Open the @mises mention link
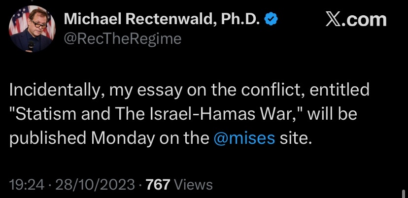Viewport: 408px width, 198px height. [244, 138]
